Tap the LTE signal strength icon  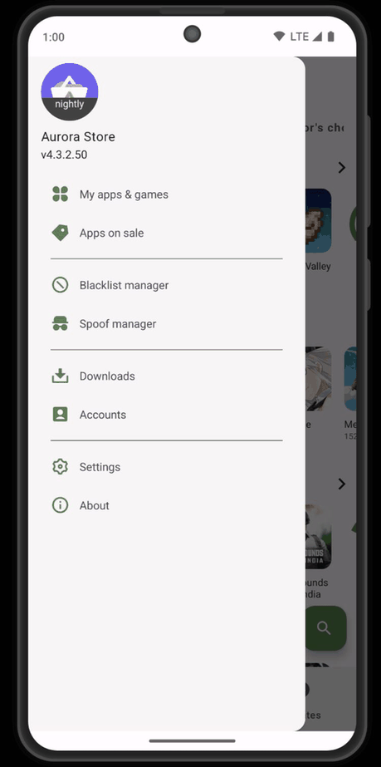[317, 37]
